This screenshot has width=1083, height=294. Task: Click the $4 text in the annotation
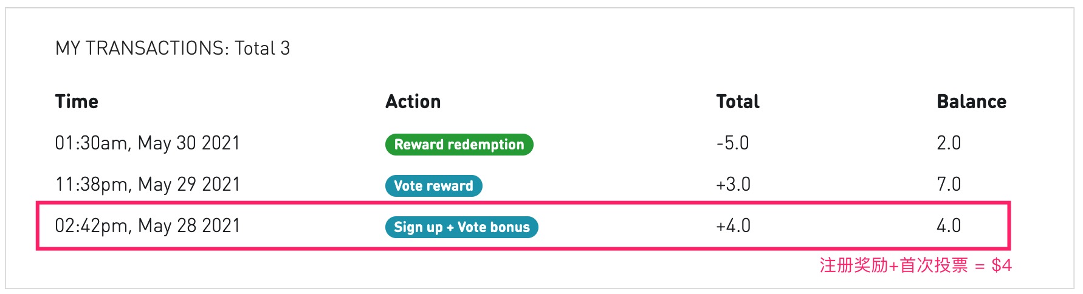click(1001, 265)
